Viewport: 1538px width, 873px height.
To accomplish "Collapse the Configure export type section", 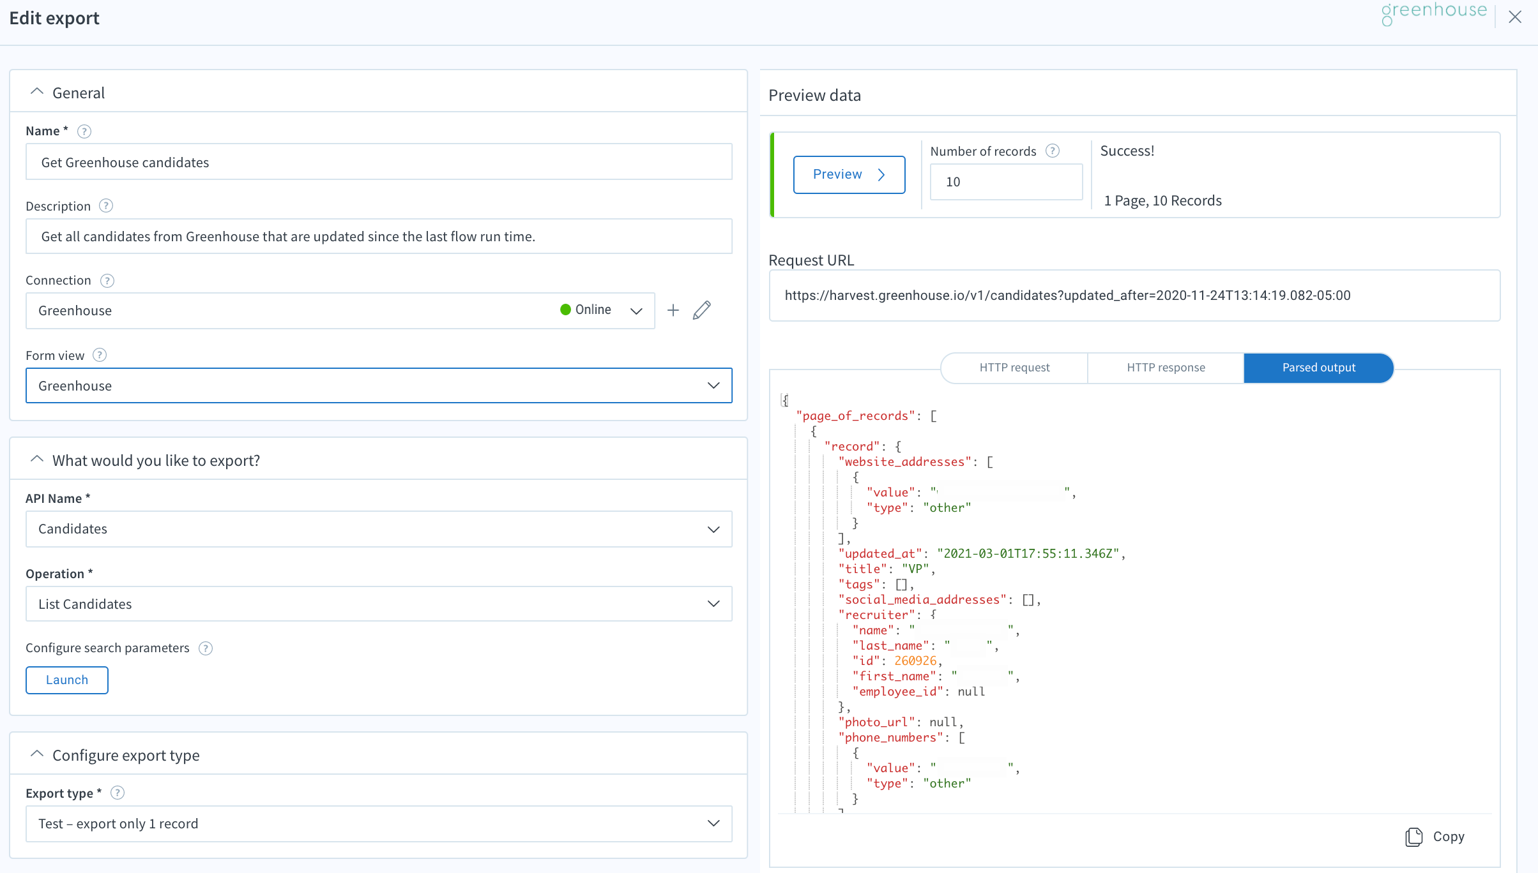I will [x=37, y=754].
